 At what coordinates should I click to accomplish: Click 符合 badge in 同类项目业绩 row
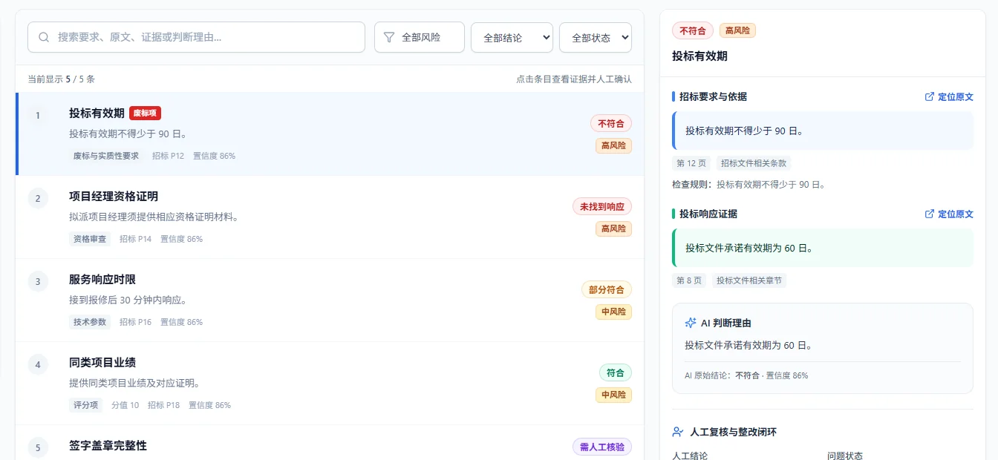pyautogui.click(x=616, y=372)
